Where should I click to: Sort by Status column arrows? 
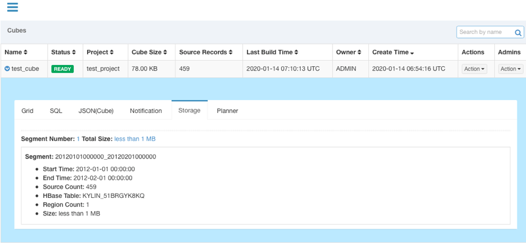point(63,53)
